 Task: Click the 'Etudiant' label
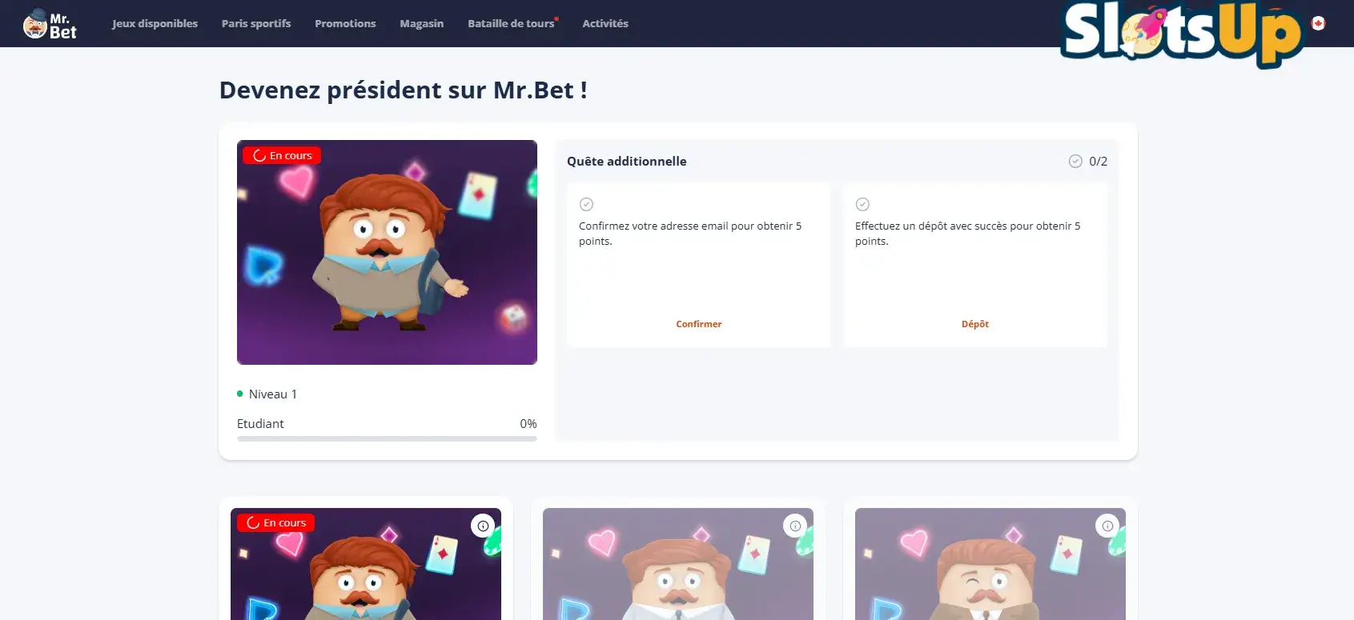click(x=260, y=423)
